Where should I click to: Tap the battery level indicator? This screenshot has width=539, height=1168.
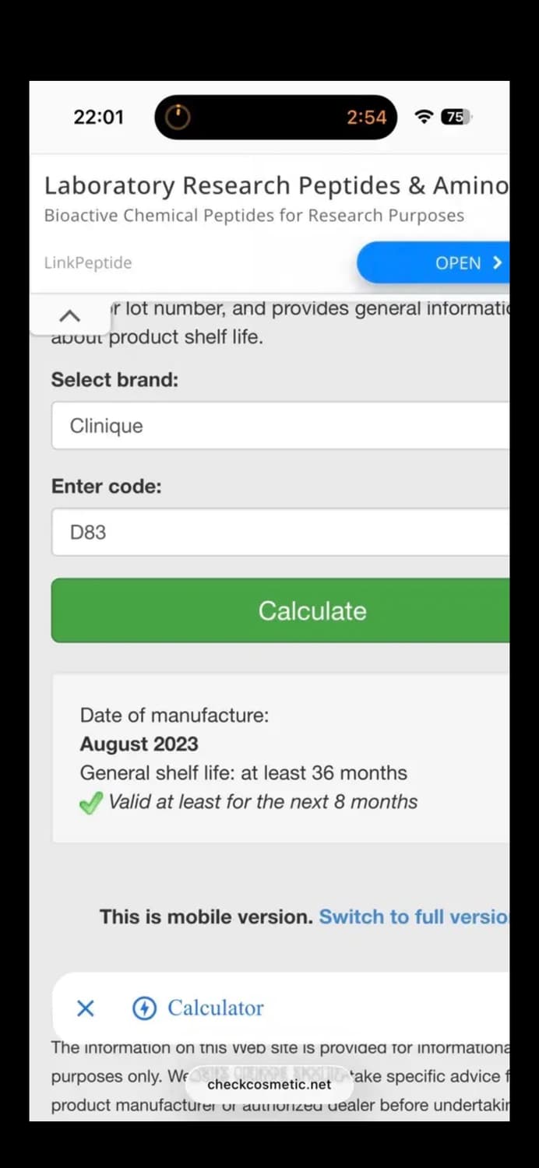456,118
